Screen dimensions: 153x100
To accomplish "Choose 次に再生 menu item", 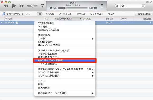I will click(65, 27).
